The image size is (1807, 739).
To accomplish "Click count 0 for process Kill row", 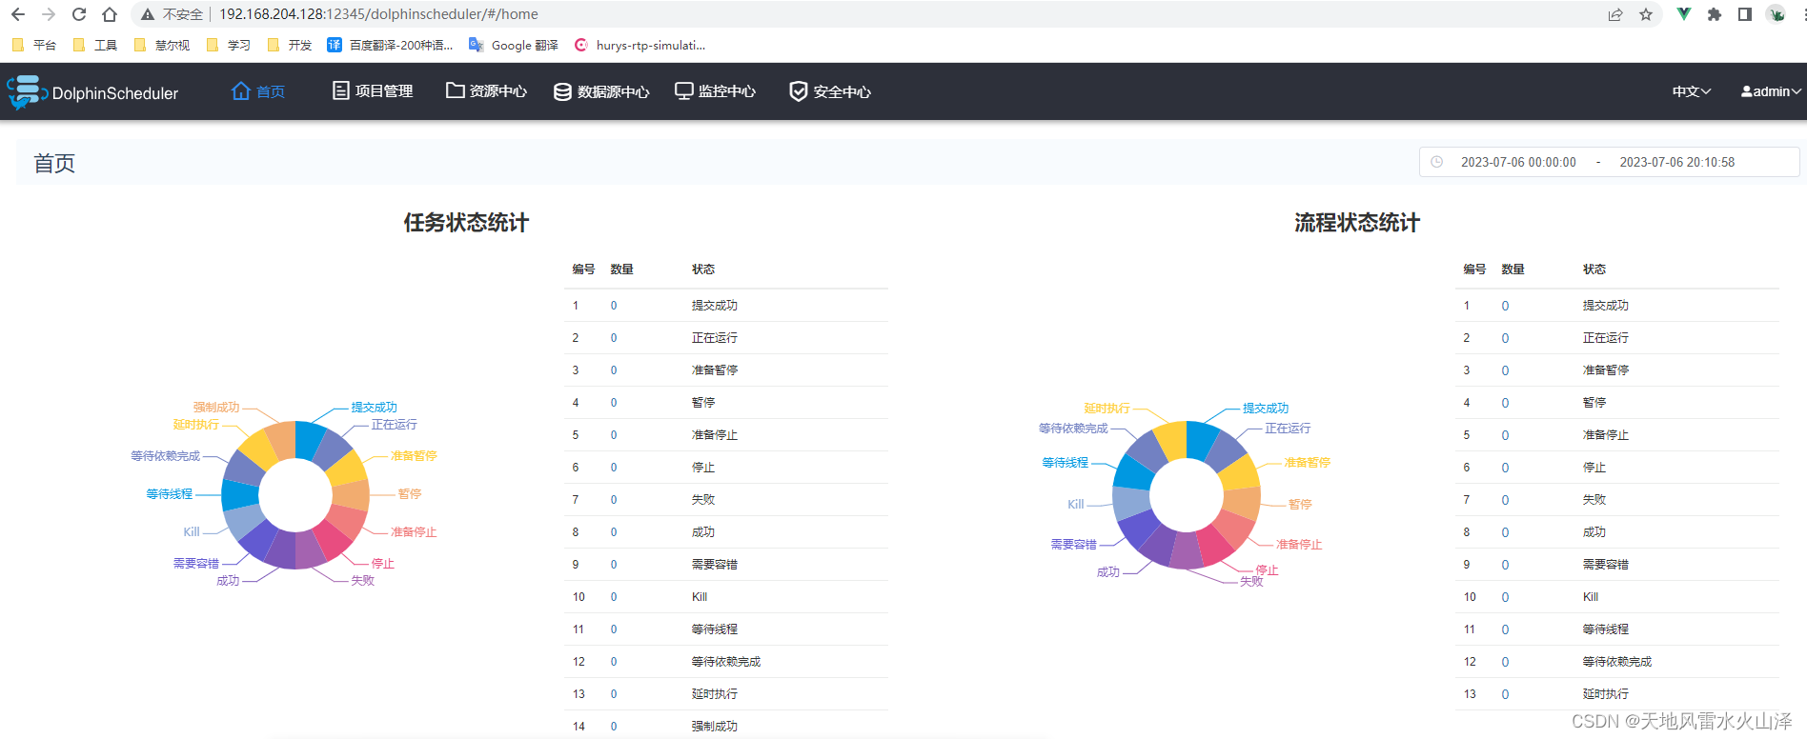I will (x=1505, y=597).
